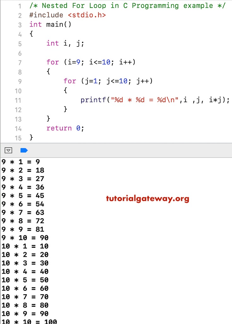This screenshot has width=232, height=324.
Task: Click the inner 'for (j=1; j<=10; j++)' statement
Action: pos(108,81)
